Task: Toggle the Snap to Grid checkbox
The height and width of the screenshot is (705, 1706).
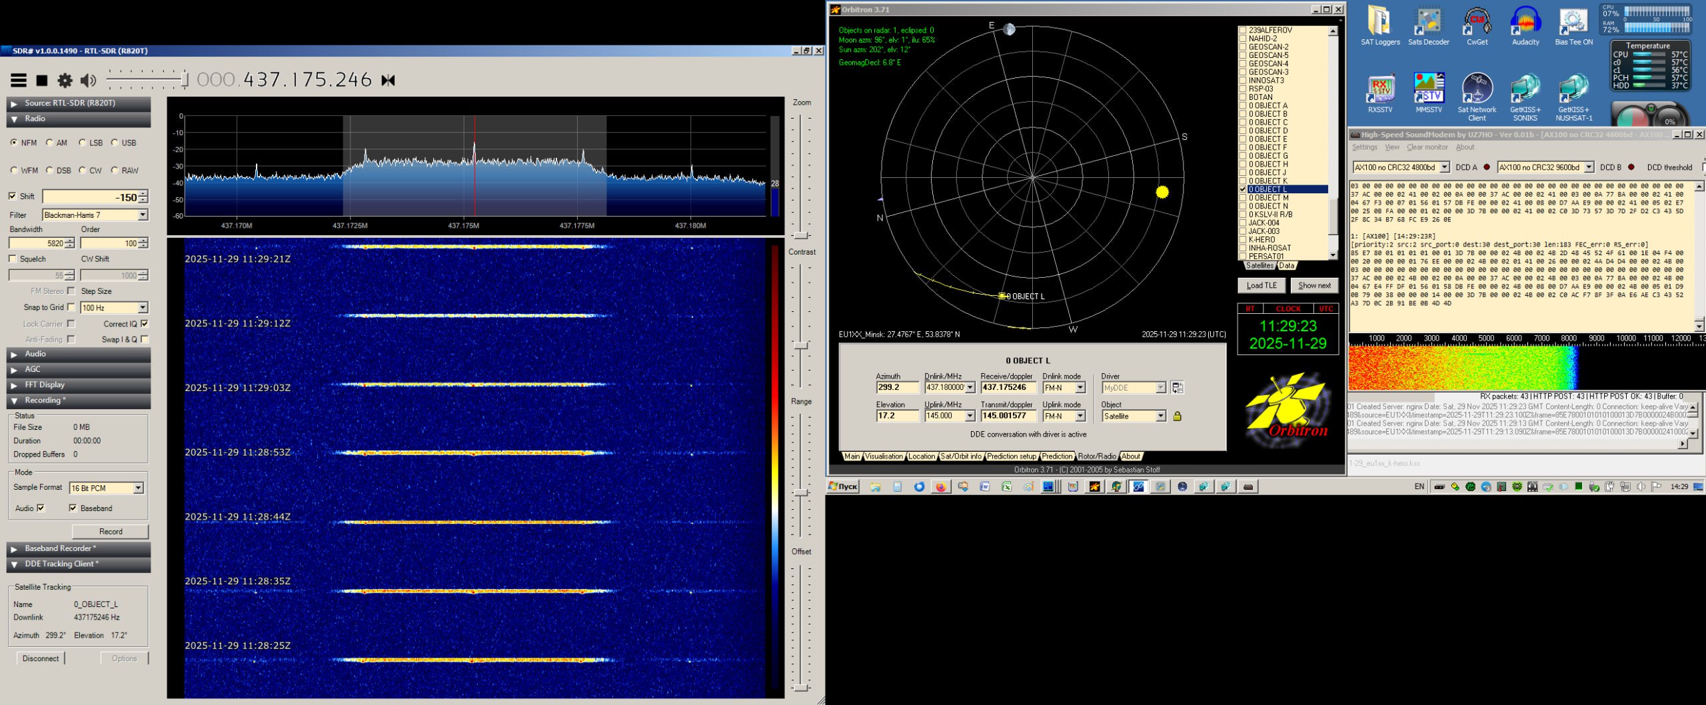Action: click(71, 307)
